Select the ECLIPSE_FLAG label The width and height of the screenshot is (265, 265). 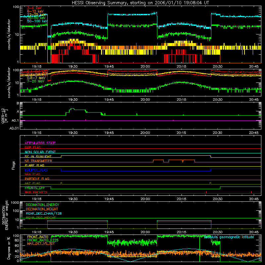[36, 170]
